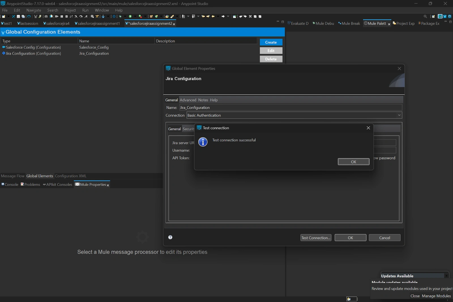Click OK in the Test connection dialog
Screen dimensions: 453x302
click(x=353, y=162)
